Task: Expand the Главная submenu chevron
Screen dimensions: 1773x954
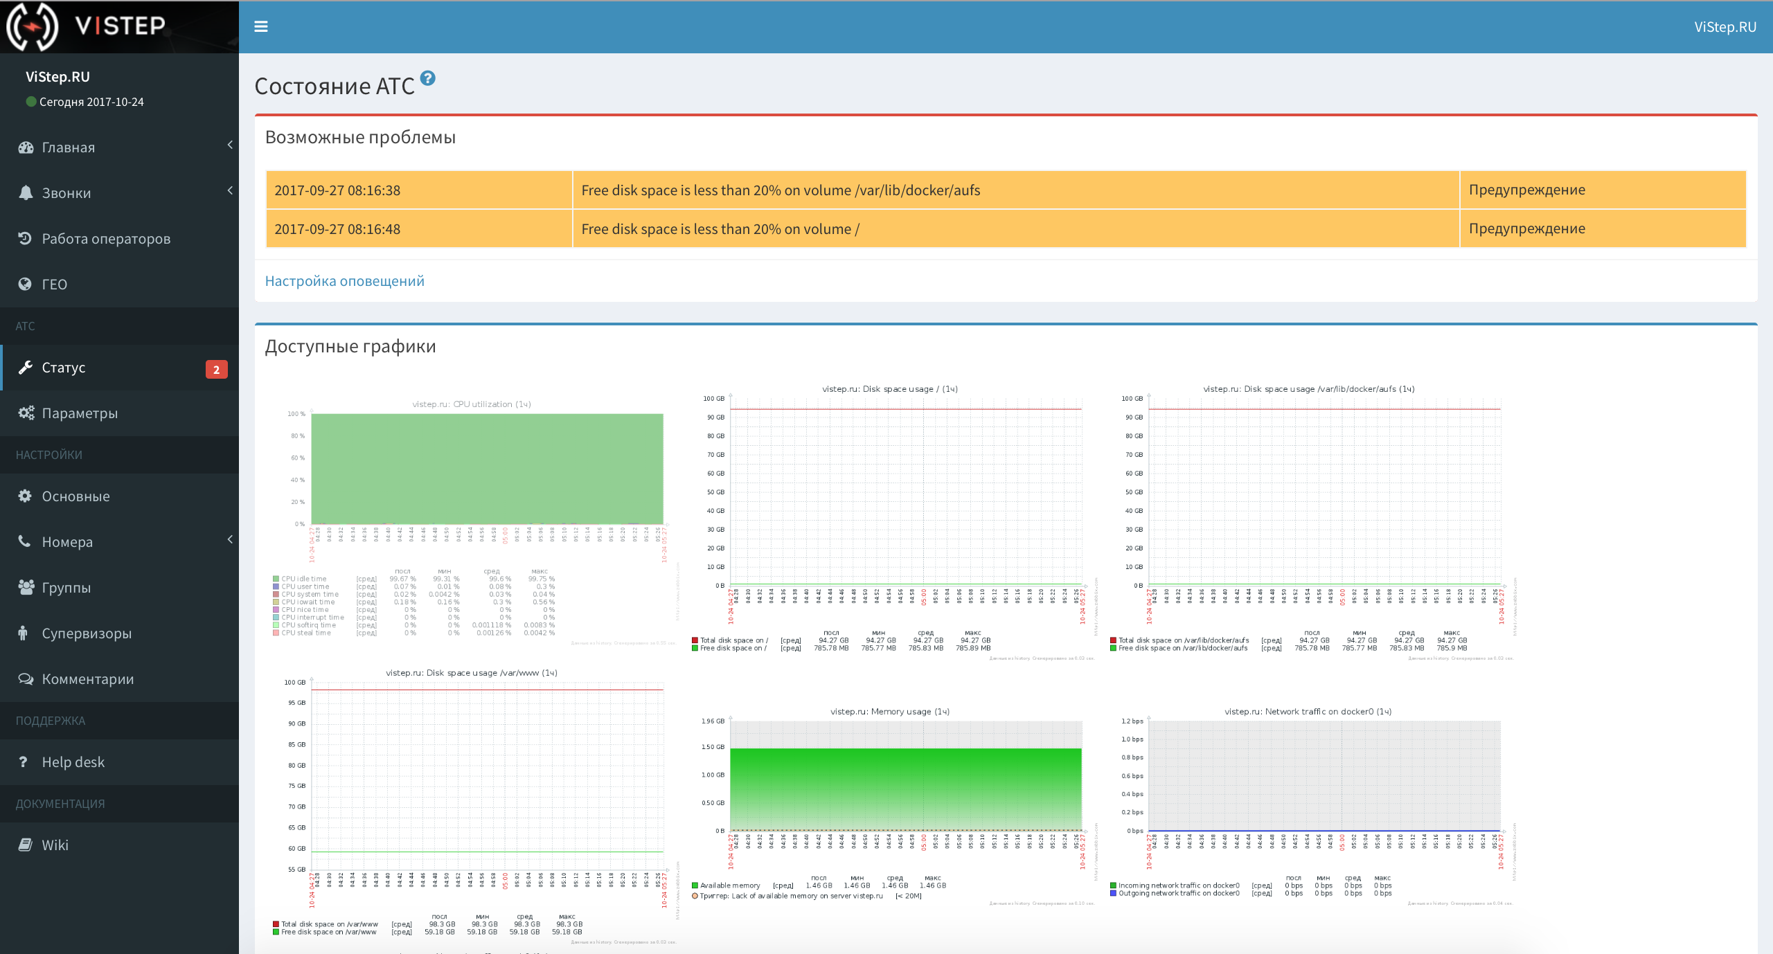Action: [230, 145]
